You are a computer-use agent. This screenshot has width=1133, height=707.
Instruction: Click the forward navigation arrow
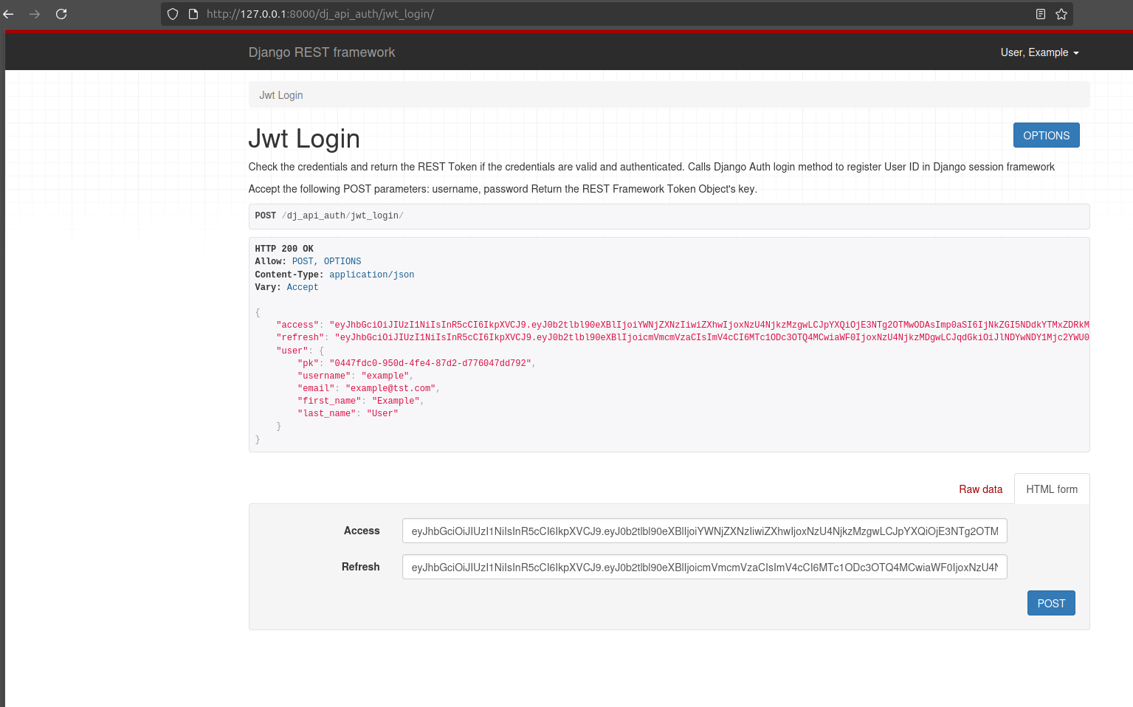coord(35,14)
